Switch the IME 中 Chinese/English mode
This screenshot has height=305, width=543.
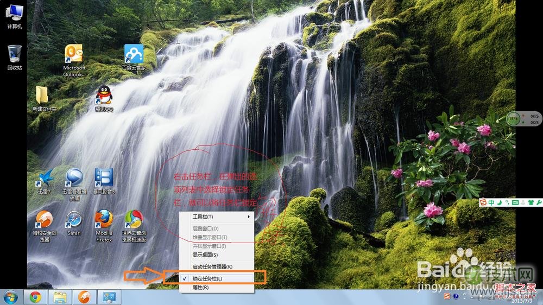[x=491, y=202]
